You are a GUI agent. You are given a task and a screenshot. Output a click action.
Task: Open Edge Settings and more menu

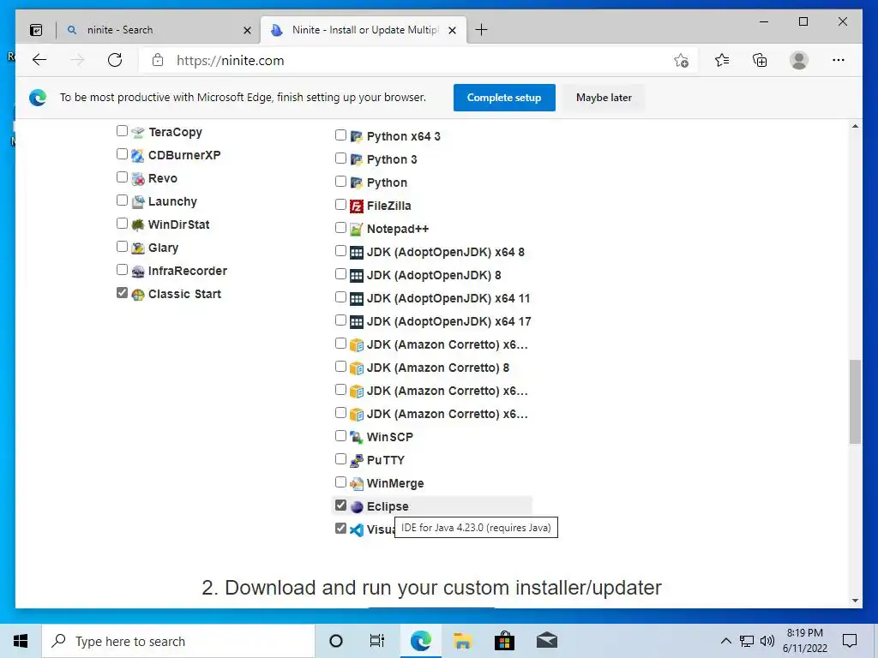click(839, 60)
